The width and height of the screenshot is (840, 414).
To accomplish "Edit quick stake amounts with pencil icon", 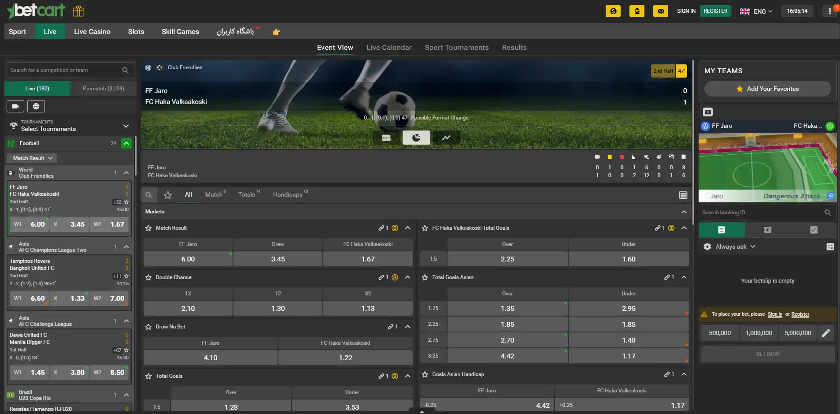I will pyautogui.click(x=826, y=333).
